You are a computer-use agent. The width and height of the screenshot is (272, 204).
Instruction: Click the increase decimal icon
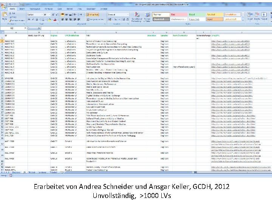[124, 19]
